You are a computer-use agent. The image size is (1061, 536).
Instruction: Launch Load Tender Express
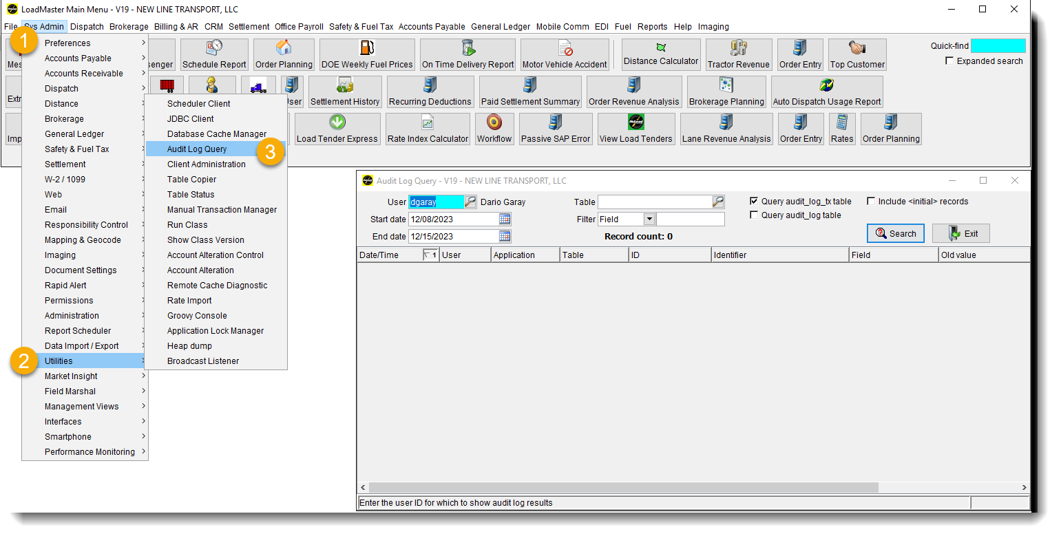click(x=337, y=129)
